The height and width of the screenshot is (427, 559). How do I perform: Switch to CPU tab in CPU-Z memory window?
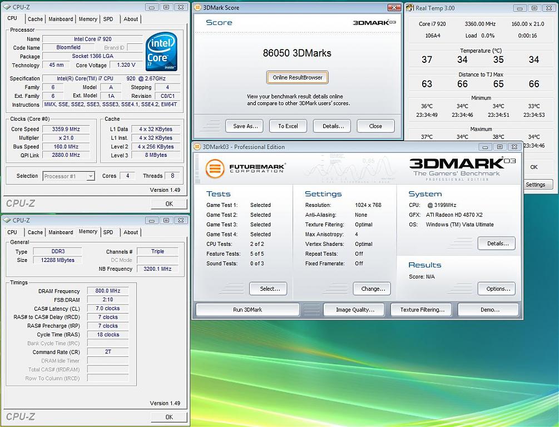pos(12,232)
